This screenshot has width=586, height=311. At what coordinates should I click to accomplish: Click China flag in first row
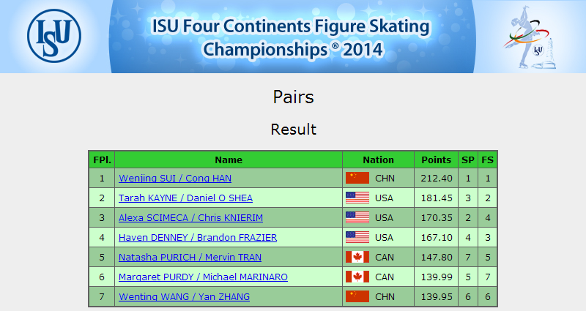(357, 178)
